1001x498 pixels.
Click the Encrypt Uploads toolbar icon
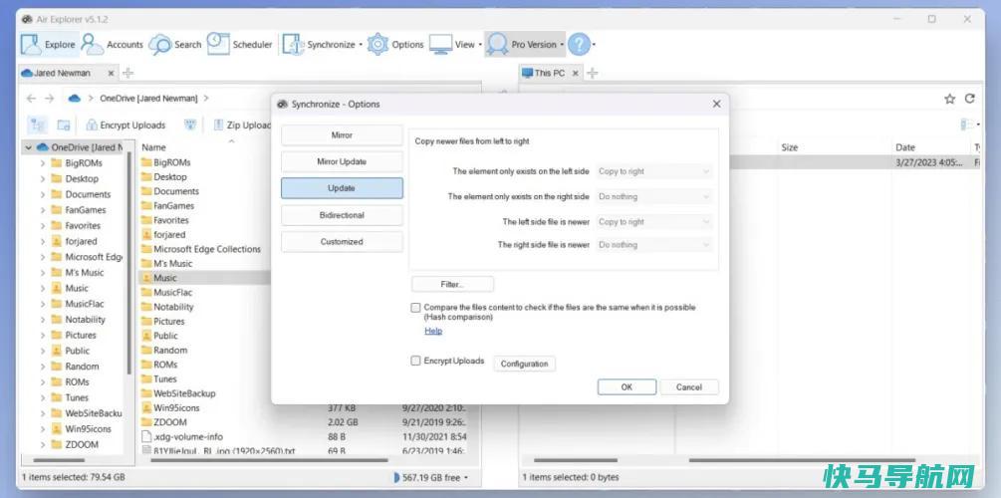pyautogui.click(x=92, y=125)
